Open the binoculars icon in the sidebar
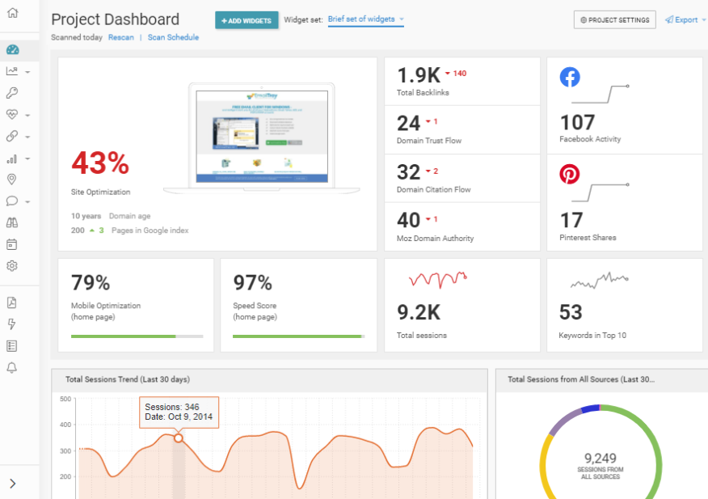708x499 pixels. point(12,223)
